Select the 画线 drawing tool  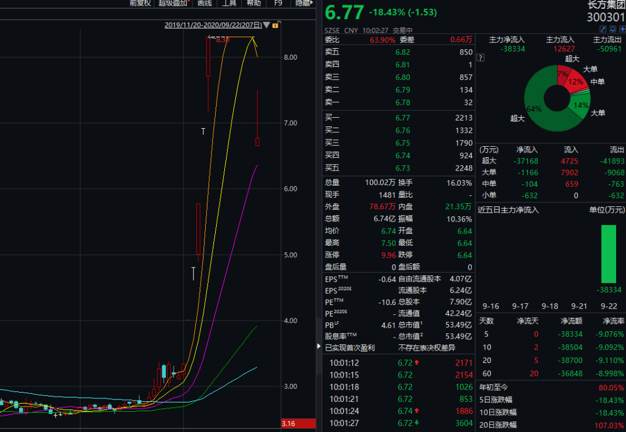204,3
